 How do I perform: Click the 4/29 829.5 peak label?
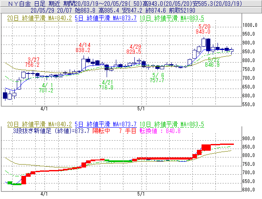(134, 49)
